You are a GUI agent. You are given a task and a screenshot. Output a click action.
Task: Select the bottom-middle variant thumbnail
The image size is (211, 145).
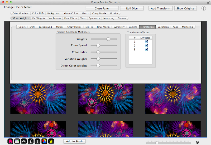point(105,129)
